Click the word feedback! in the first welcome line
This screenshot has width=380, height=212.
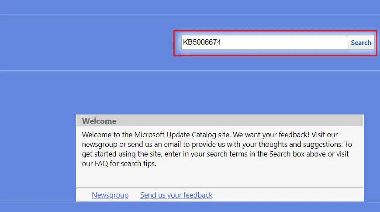pos(294,135)
